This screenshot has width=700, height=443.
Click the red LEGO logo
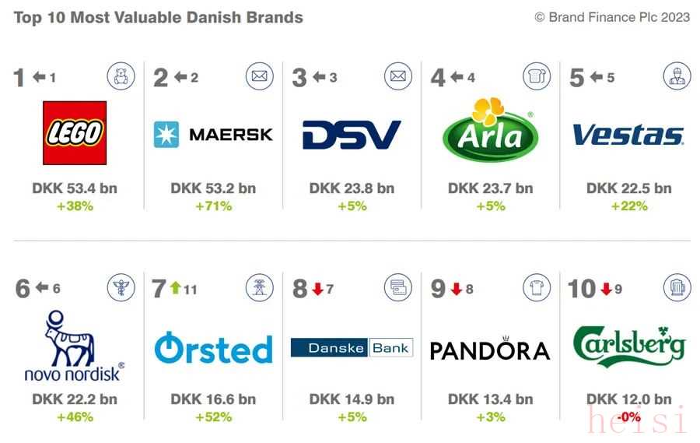coord(75,133)
